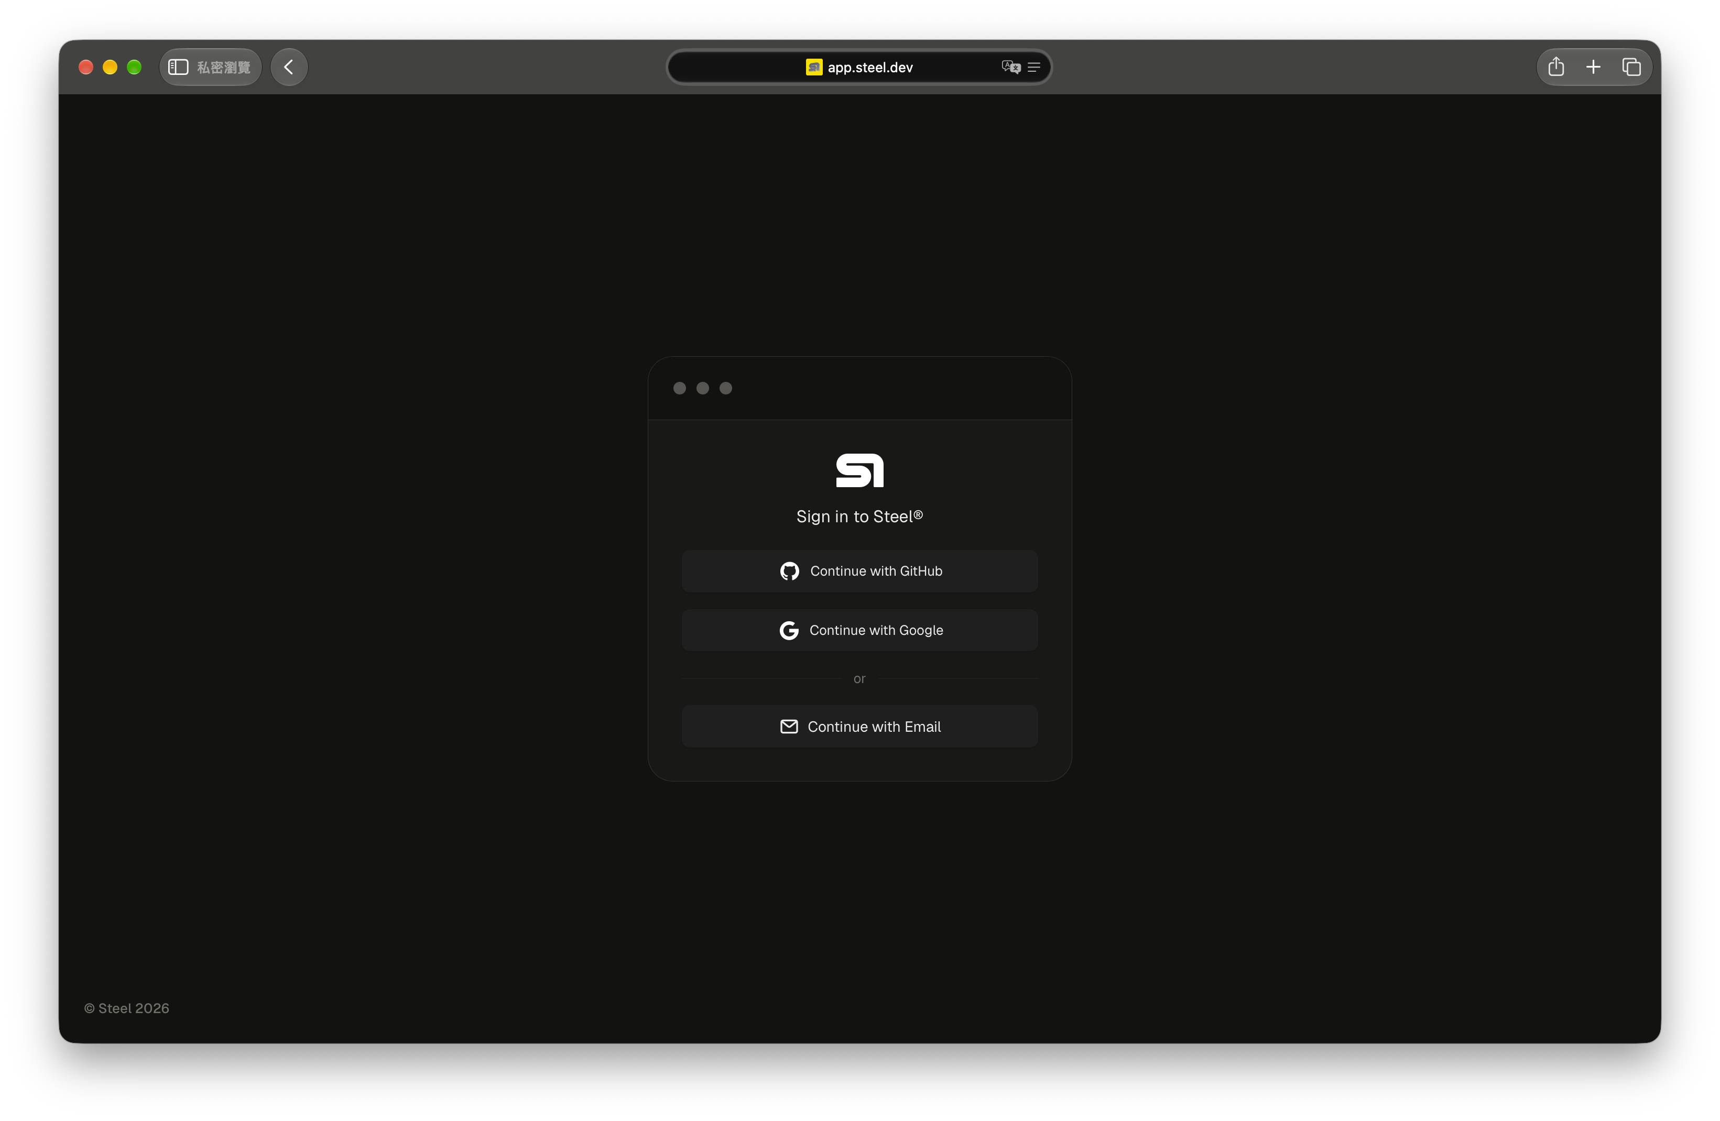Open the reader view icon in address bar
1720x1121 pixels.
1033,67
